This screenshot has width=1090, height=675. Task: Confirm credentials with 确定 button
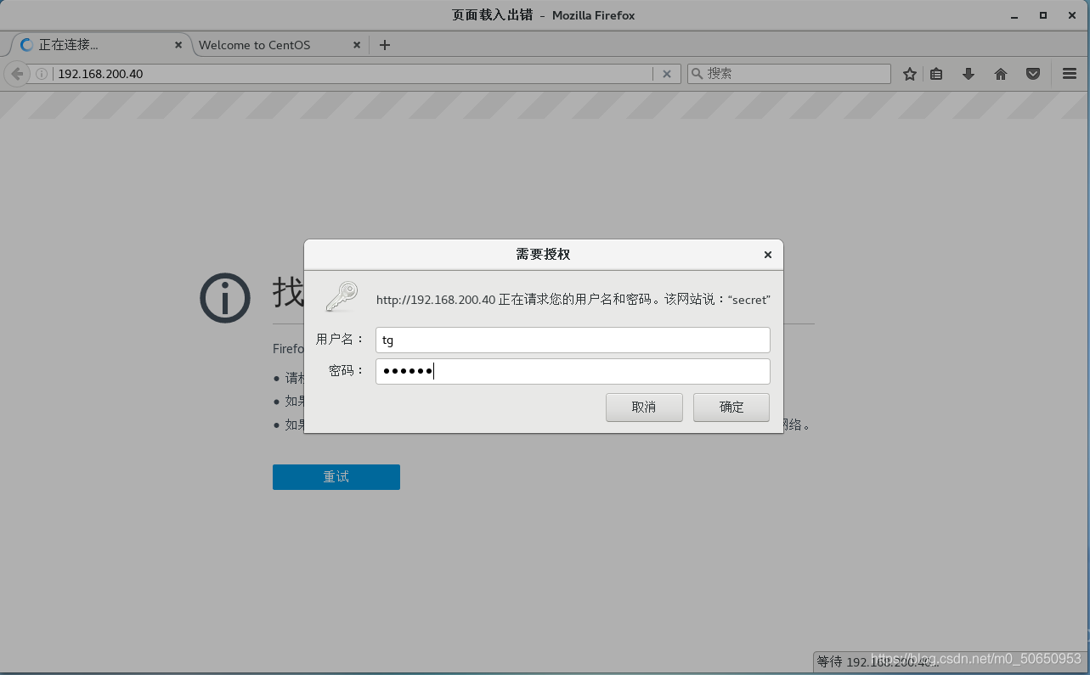tap(731, 407)
